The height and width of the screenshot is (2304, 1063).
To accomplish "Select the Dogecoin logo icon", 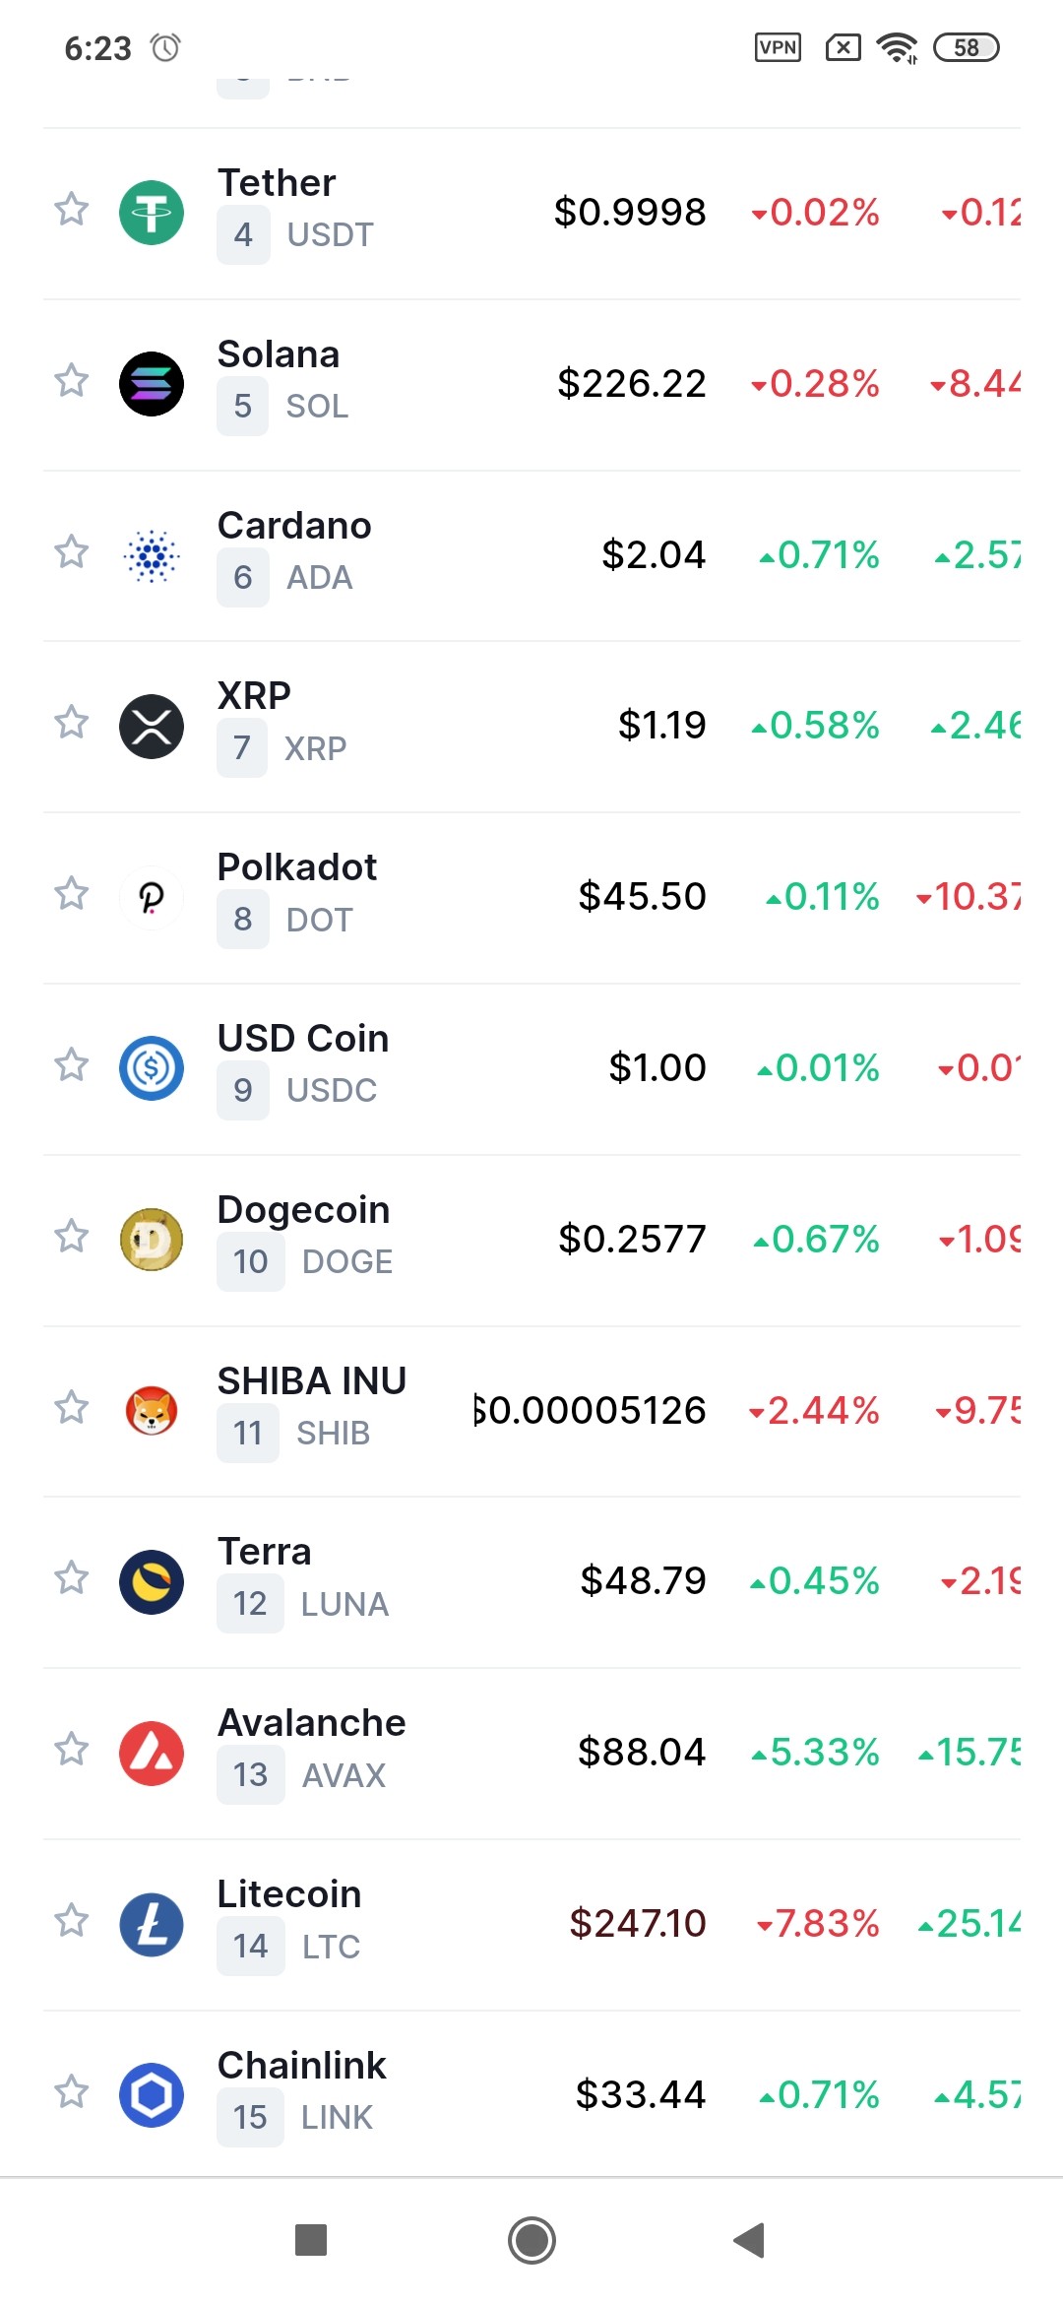I will pos(152,1239).
